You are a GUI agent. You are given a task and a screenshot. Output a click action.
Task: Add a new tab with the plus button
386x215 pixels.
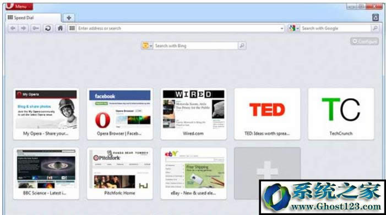[69, 18]
